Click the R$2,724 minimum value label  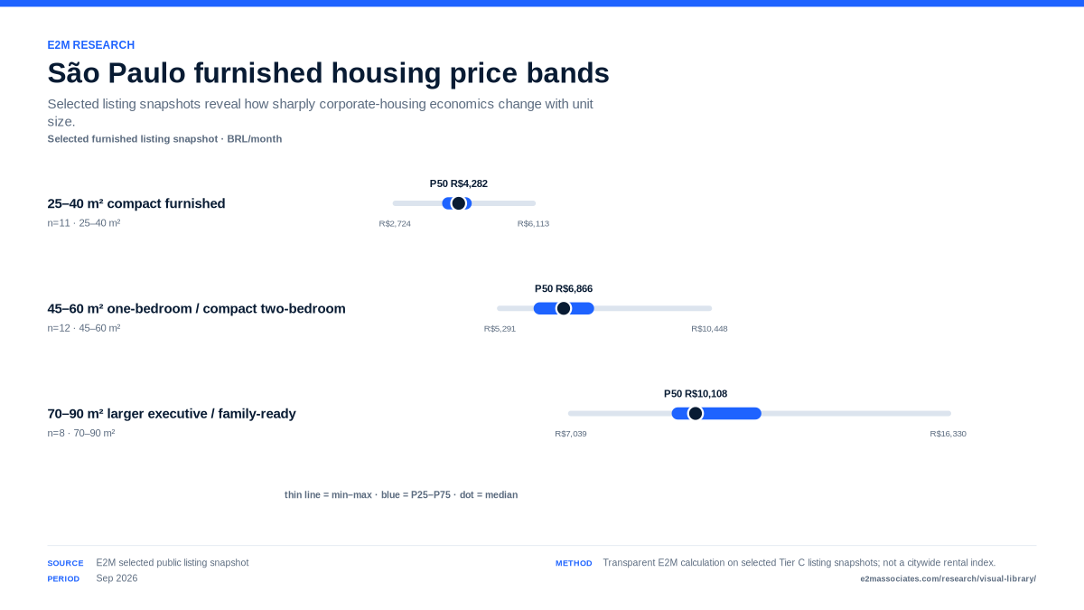pos(395,223)
